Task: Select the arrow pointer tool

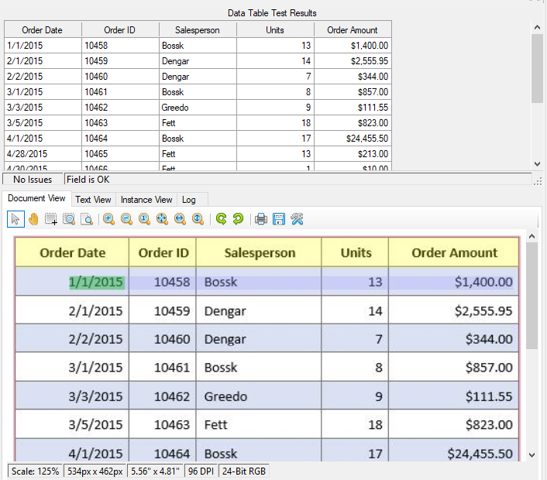Action: [x=15, y=219]
